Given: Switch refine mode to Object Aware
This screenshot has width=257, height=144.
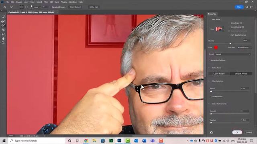Looking at the screenshot, I should tap(241, 74).
